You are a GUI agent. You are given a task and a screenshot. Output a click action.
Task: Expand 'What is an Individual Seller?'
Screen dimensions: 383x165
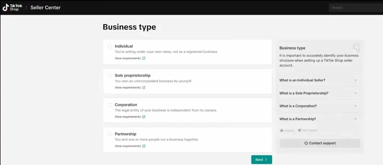(x=355, y=80)
